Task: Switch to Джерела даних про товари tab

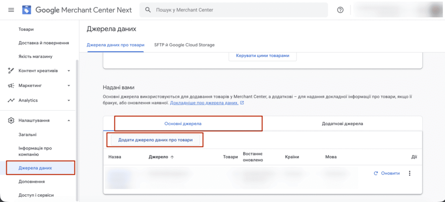Action: [116, 45]
